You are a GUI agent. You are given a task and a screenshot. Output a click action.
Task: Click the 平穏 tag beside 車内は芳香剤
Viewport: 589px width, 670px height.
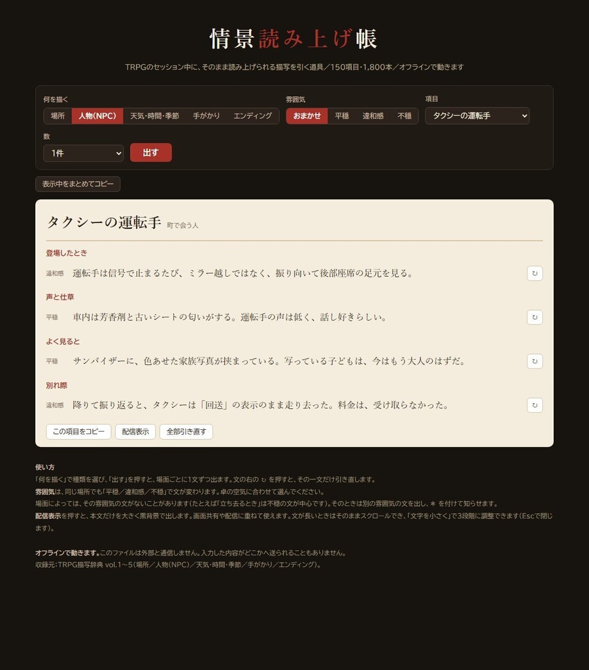pyautogui.click(x=52, y=317)
